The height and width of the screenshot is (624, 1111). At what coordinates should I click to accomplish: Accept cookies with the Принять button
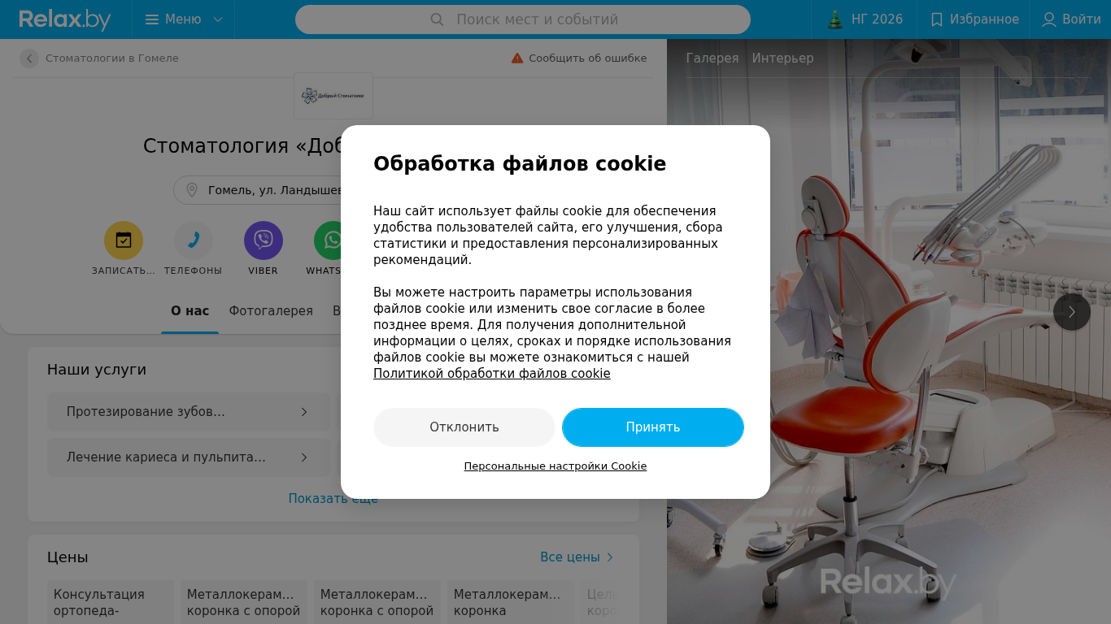[653, 427]
